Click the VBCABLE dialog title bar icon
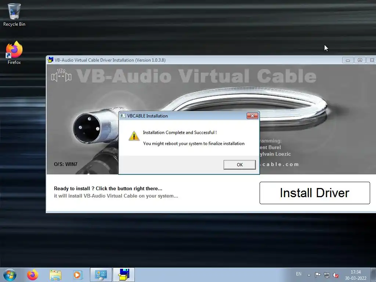This screenshot has height=282, width=376. click(x=123, y=116)
